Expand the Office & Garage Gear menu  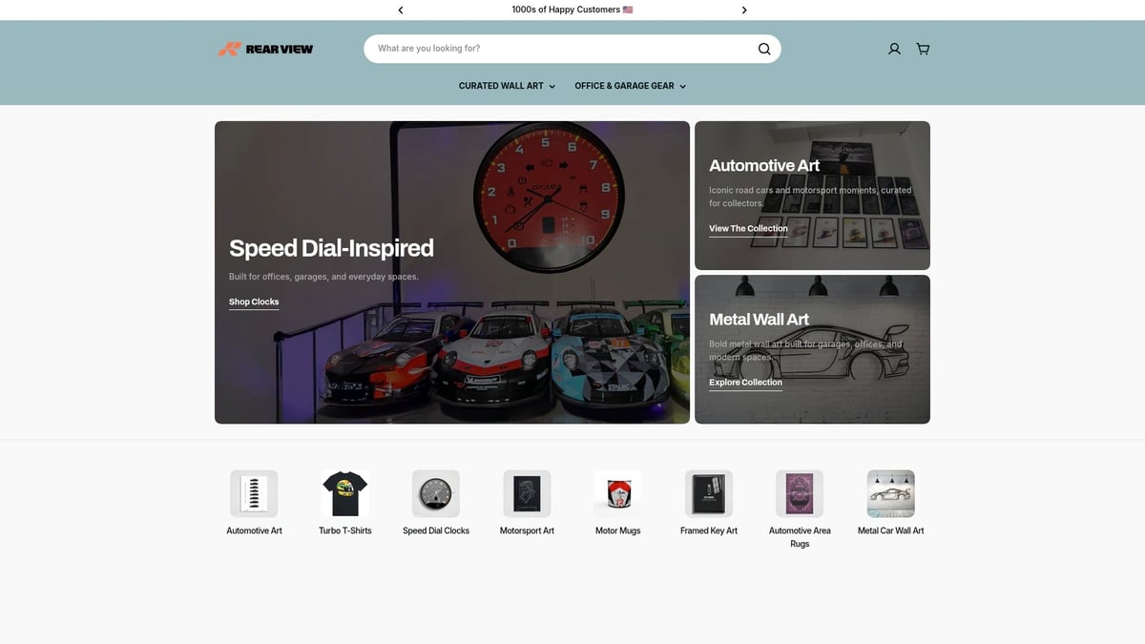pyautogui.click(x=630, y=86)
